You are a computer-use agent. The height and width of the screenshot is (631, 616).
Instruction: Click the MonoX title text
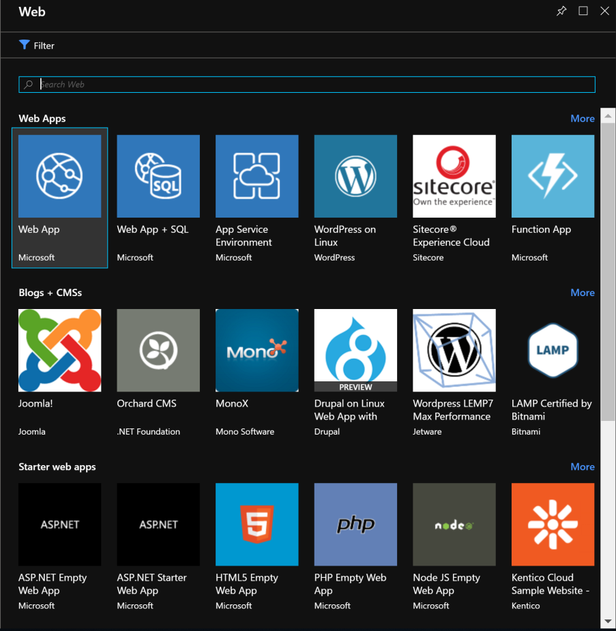(232, 404)
